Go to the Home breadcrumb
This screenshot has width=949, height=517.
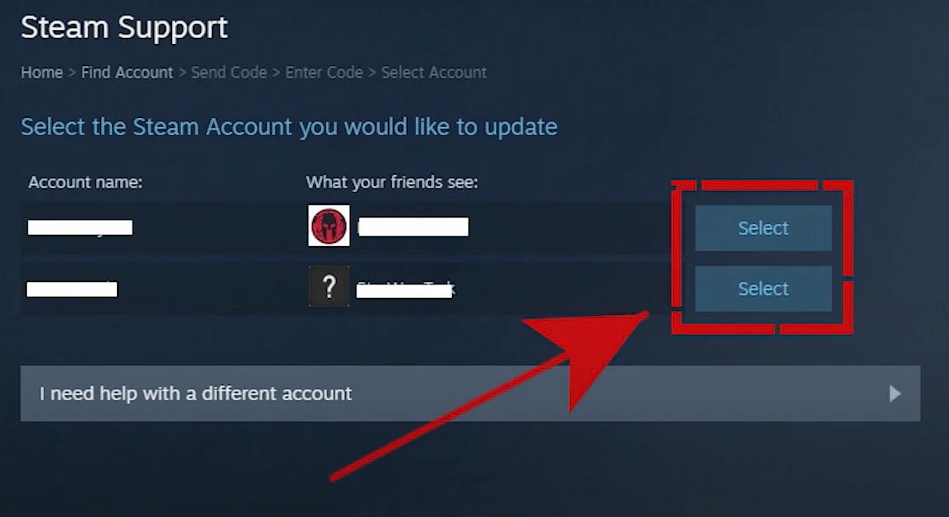coord(41,72)
